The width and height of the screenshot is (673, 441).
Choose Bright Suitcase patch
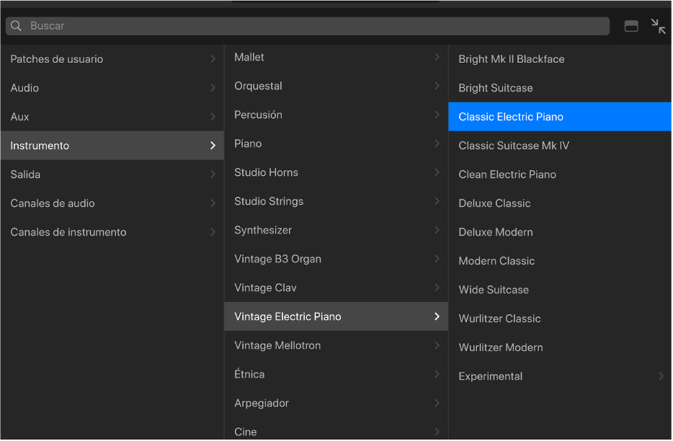(x=560, y=88)
